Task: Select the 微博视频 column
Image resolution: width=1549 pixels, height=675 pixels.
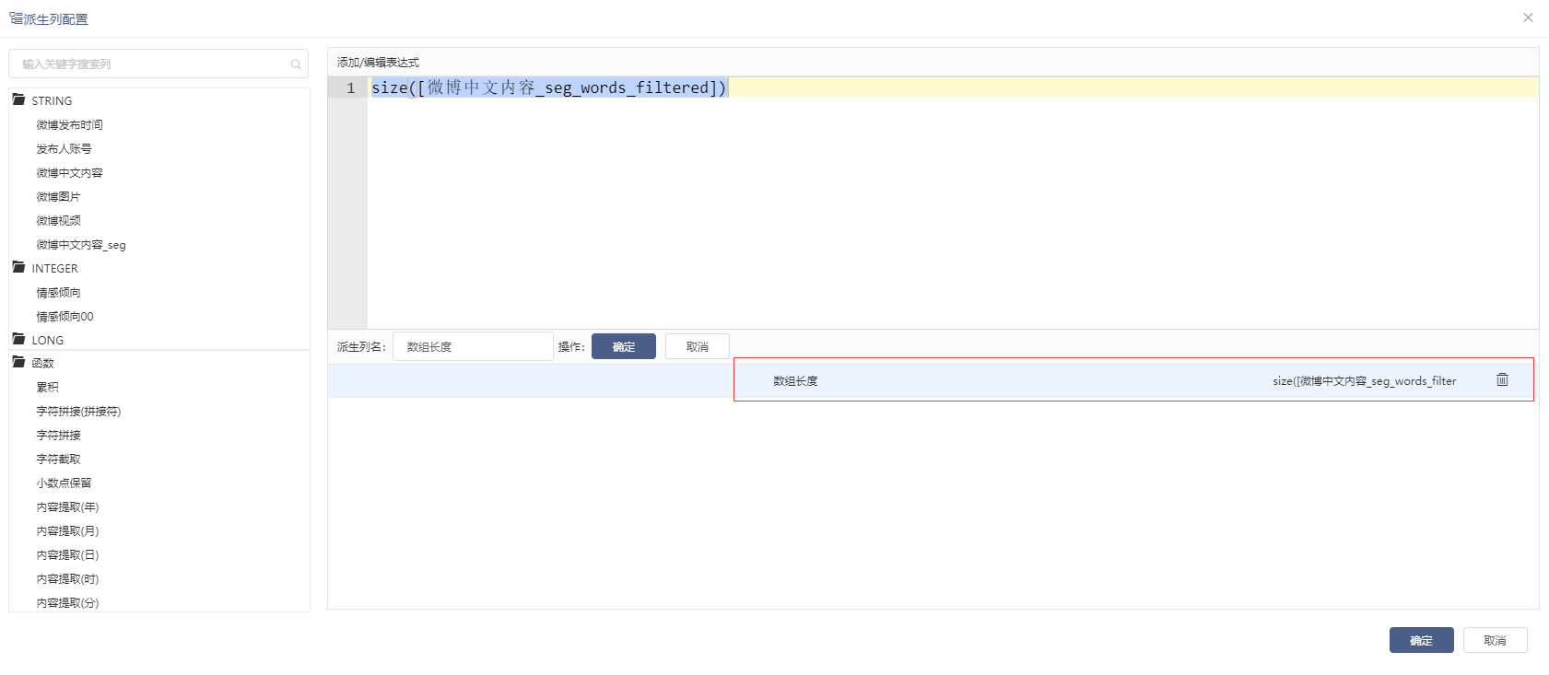Action: coord(58,220)
